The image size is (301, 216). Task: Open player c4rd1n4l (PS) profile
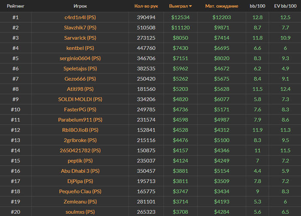[x=80, y=18]
